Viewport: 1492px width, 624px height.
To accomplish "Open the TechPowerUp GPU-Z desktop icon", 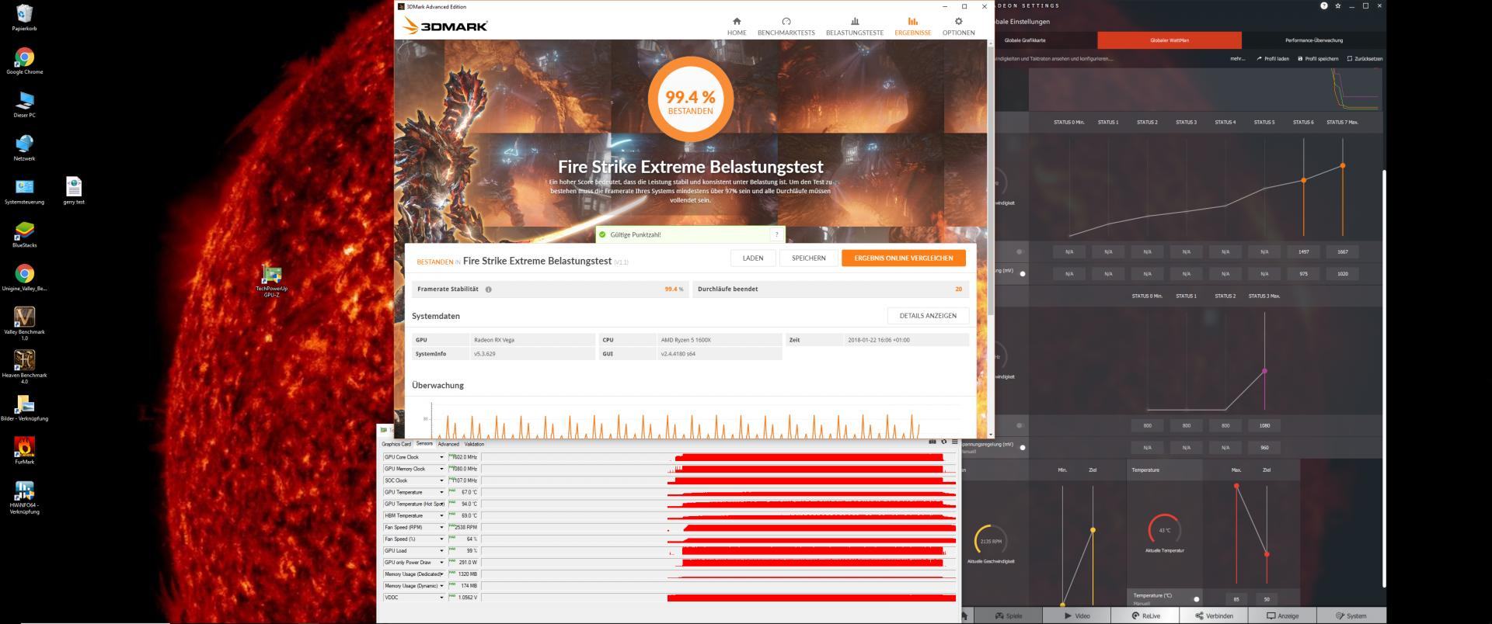I will 271,282.
